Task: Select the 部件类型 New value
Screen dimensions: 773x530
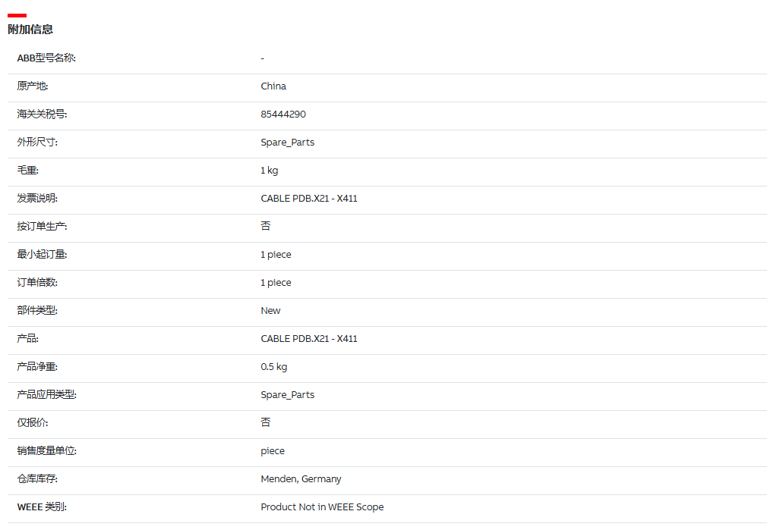Action: click(x=270, y=311)
